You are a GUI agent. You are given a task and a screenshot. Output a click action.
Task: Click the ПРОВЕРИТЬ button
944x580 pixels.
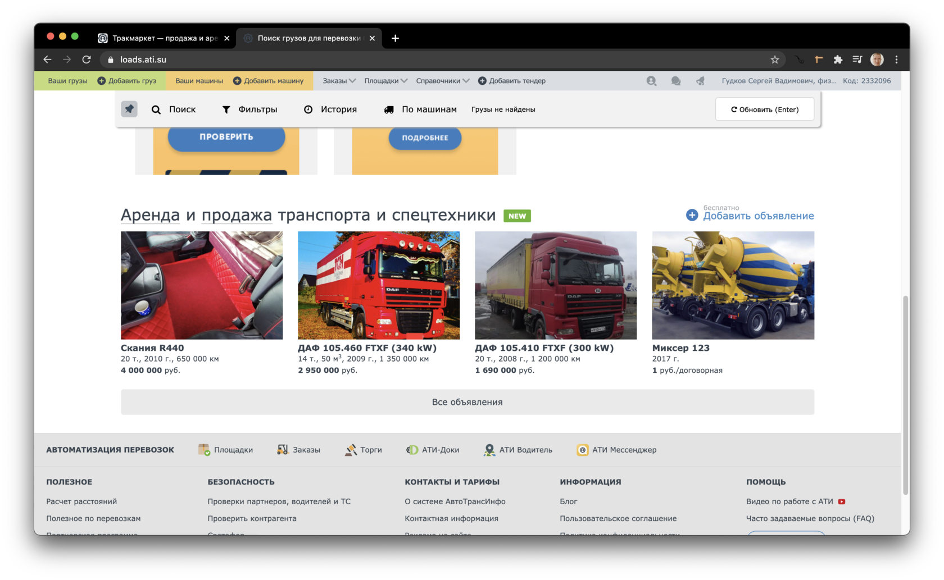[x=226, y=137]
